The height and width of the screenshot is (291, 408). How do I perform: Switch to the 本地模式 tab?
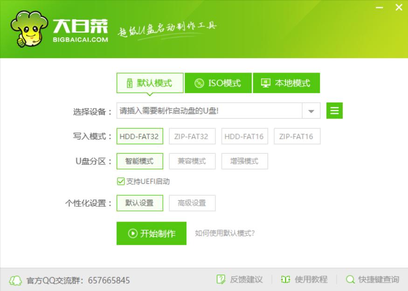(x=284, y=81)
